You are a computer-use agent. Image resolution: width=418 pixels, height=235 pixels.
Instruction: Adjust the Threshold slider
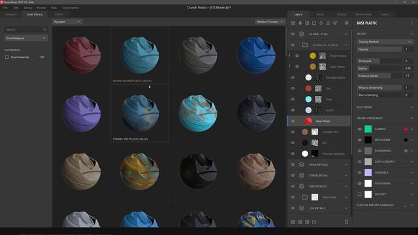pos(379,61)
